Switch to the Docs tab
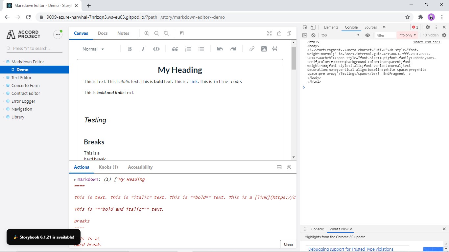Image resolution: width=449 pixels, height=252 pixels. click(103, 33)
